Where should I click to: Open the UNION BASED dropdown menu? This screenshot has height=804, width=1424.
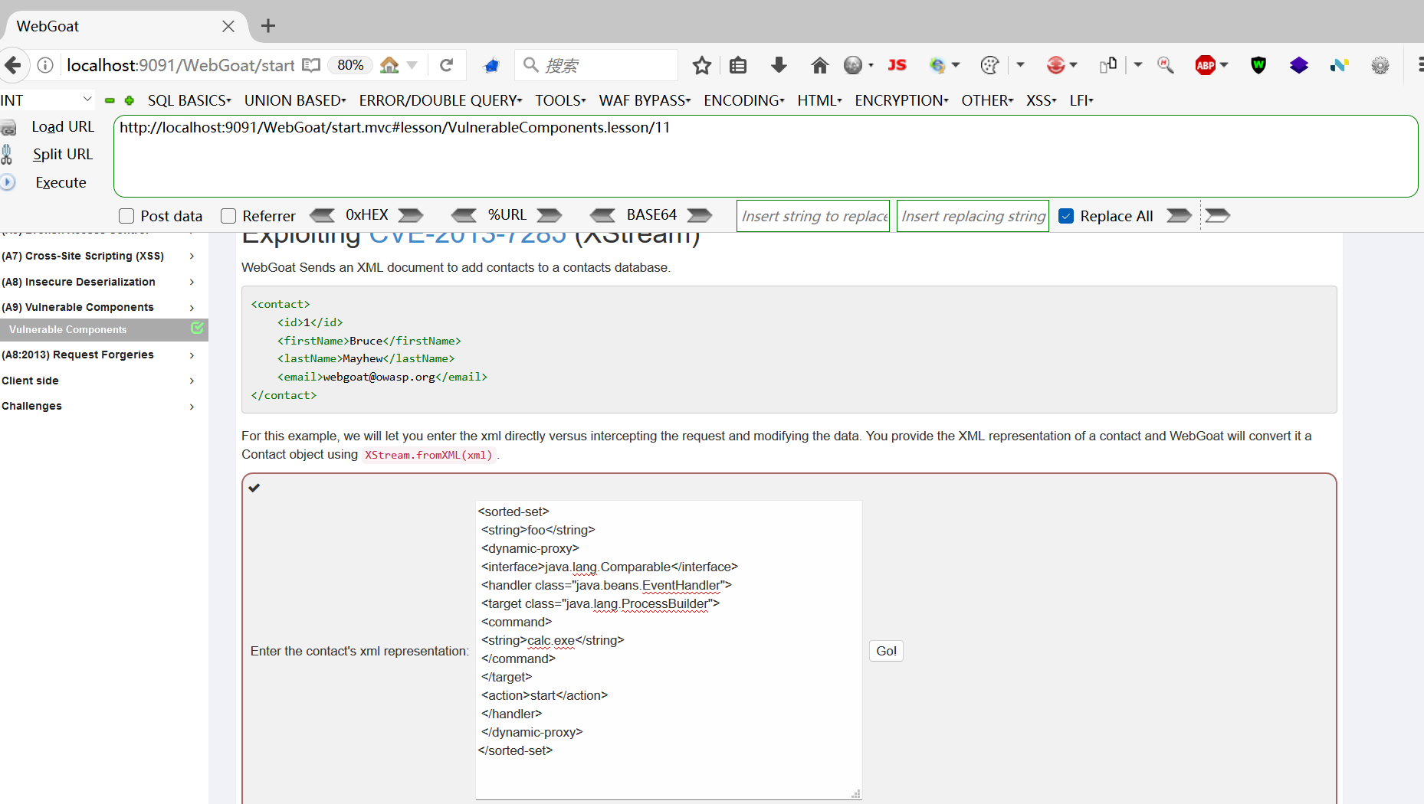(x=295, y=100)
